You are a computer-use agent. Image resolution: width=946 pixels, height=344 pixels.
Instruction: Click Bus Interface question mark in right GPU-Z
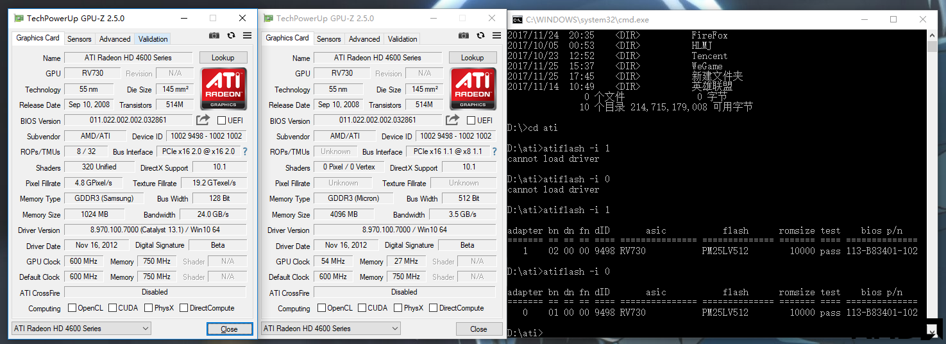click(x=494, y=151)
